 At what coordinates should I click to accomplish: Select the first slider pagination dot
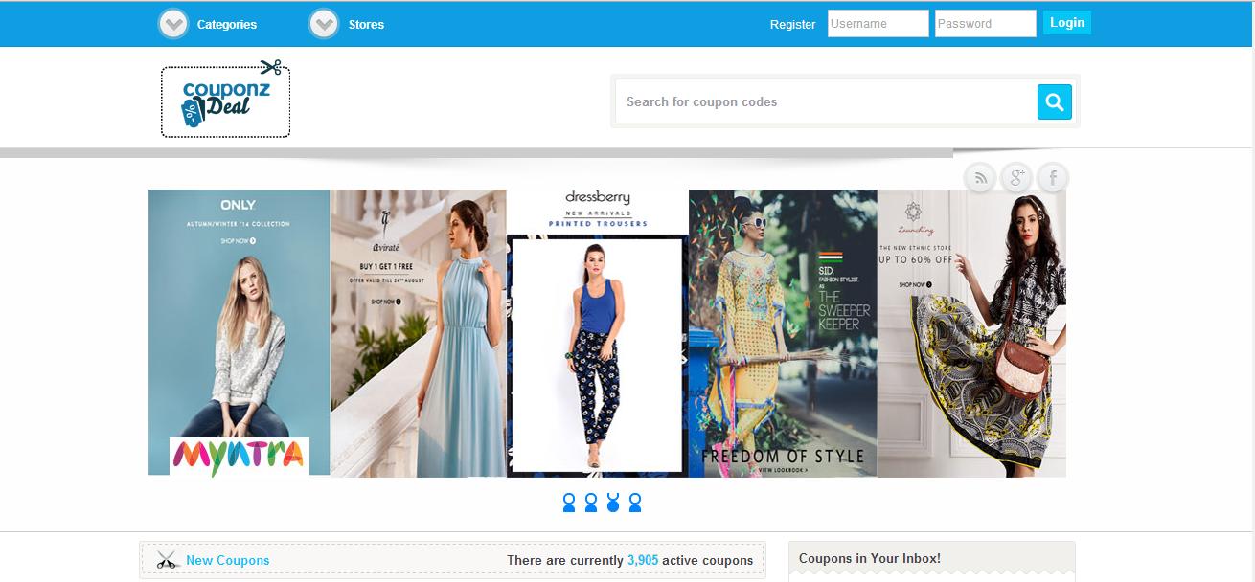(x=569, y=503)
